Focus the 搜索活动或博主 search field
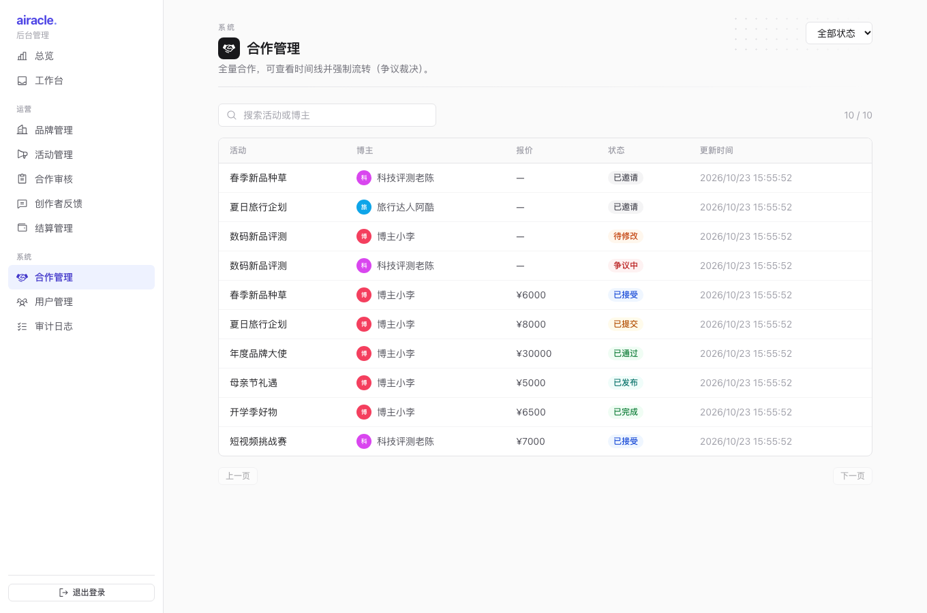The image size is (927, 613). tap(327, 115)
